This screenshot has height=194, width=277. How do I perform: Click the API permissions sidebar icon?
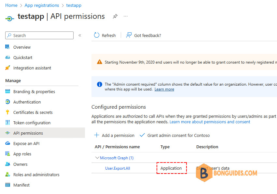[x=7, y=133]
